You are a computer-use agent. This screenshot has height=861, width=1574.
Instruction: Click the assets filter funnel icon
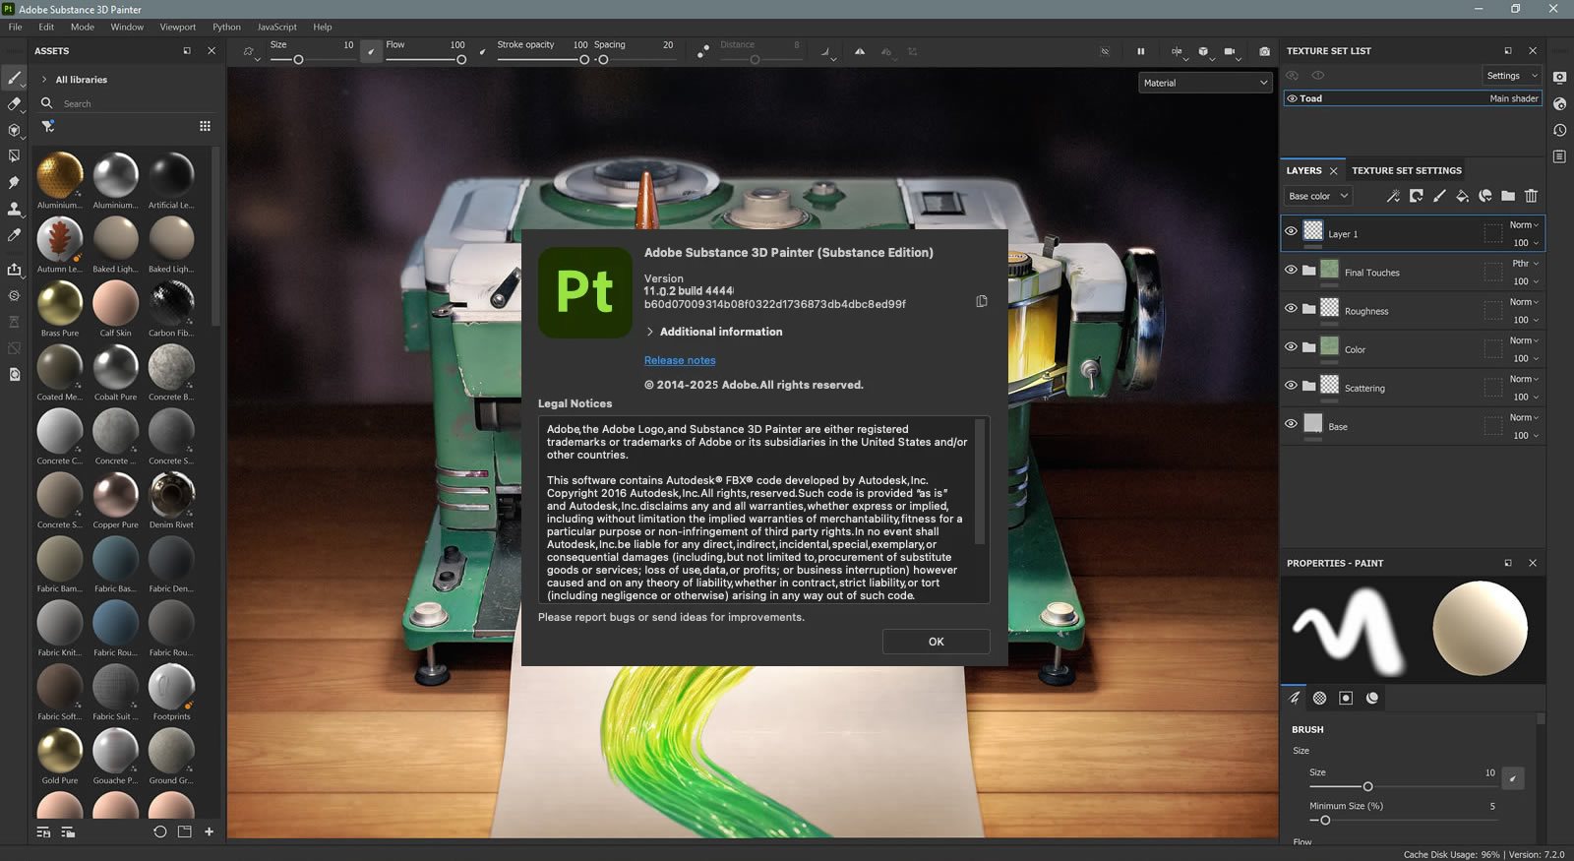pos(47,126)
